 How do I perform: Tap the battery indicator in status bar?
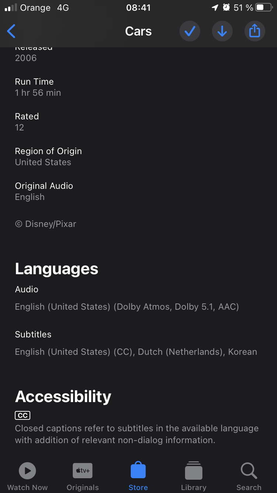click(x=264, y=8)
